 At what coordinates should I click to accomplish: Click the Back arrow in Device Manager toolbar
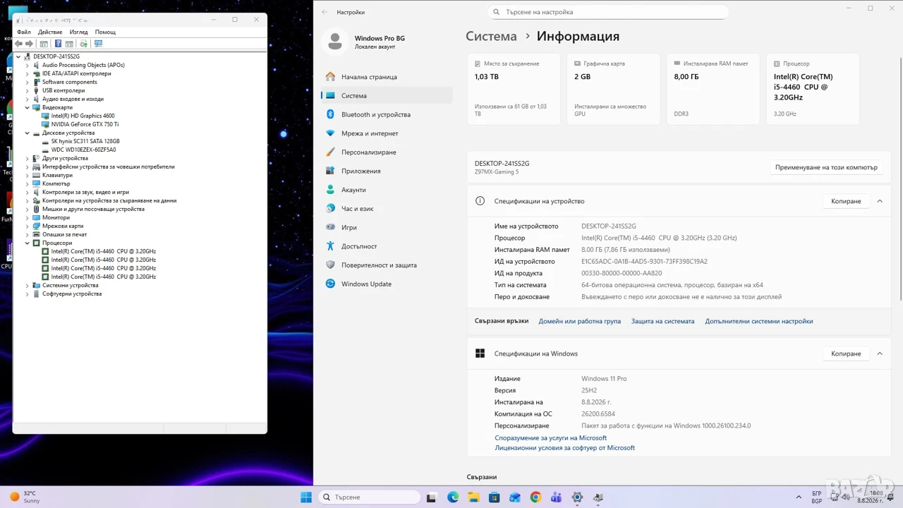pos(19,44)
